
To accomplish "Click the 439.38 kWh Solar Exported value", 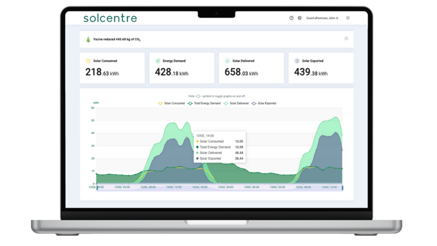I will [x=311, y=72].
